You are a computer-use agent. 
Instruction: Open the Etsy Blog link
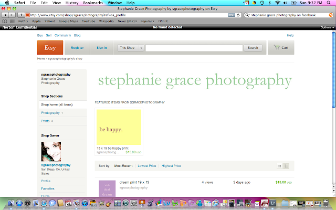(77, 35)
